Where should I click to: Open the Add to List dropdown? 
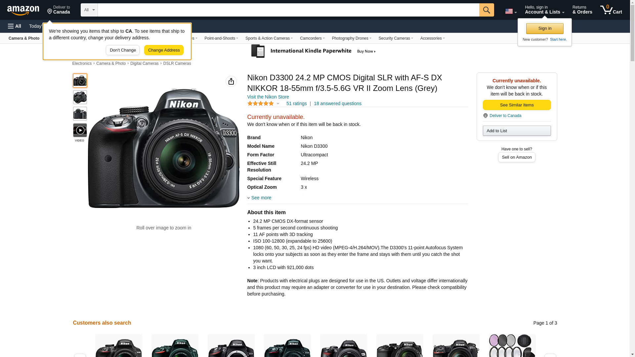pyautogui.click(x=516, y=131)
